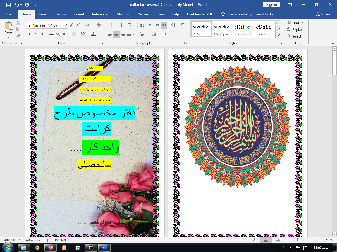The image size is (337, 252).
Task: Open the font name dropdown
Action: coord(50,25)
